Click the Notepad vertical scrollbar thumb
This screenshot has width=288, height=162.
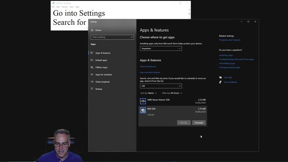point(189,14)
